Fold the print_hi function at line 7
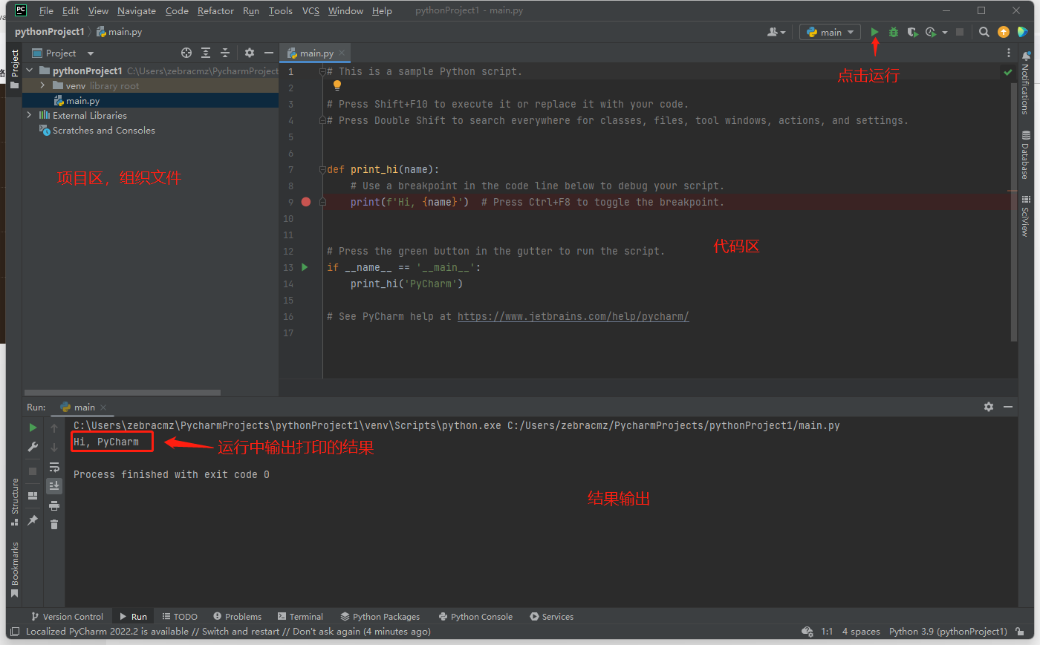This screenshot has height=645, width=1040. pyautogui.click(x=322, y=169)
